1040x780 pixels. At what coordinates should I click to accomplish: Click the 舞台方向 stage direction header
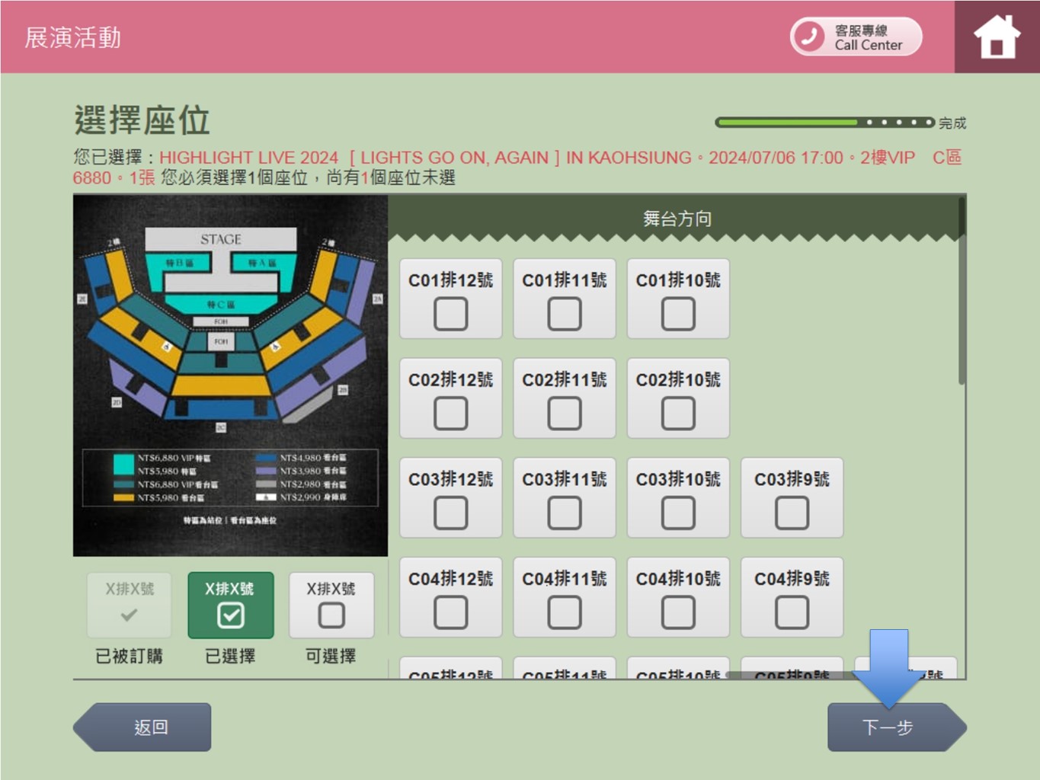click(677, 219)
